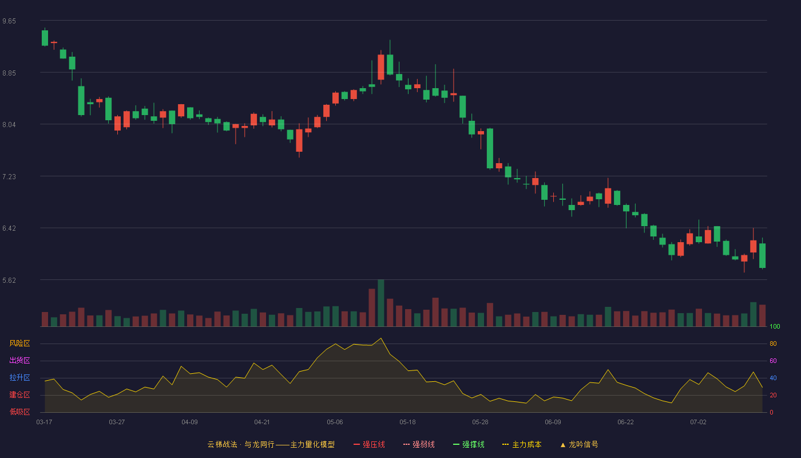Click the 03-17 date label
The height and width of the screenshot is (458, 801).
point(44,422)
